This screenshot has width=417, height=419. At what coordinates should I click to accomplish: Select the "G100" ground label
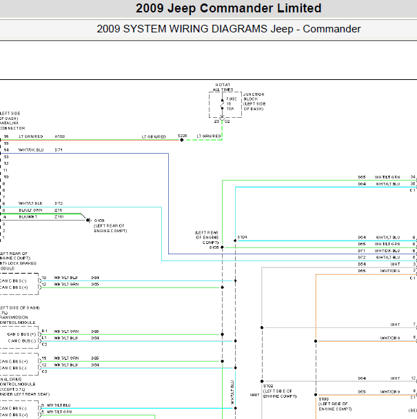pos(99,221)
